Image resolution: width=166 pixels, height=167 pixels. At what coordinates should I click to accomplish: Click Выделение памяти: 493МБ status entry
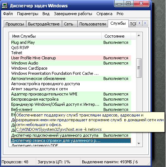pyautogui.click(x=110, y=162)
